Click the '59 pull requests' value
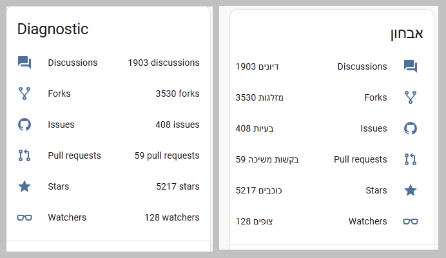Screen dimensions: 446x258 pos(167,155)
